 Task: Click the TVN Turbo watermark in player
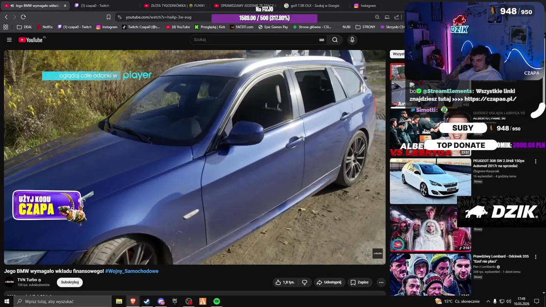(x=378, y=253)
